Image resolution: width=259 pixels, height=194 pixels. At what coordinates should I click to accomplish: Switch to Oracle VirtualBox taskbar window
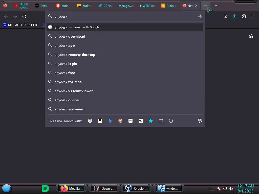[136, 188]
